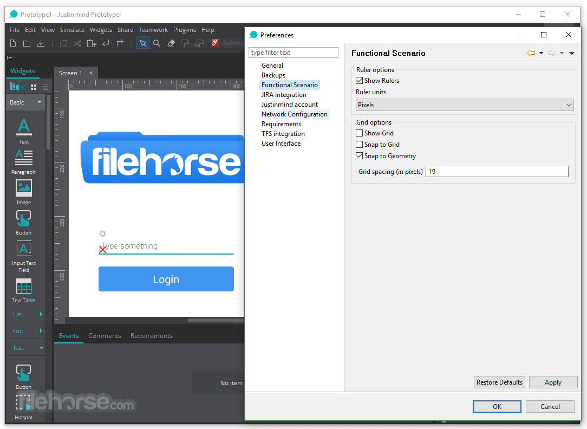Open the Basic widget category dropdown
The image size is (587, 429).
[26, 102]
